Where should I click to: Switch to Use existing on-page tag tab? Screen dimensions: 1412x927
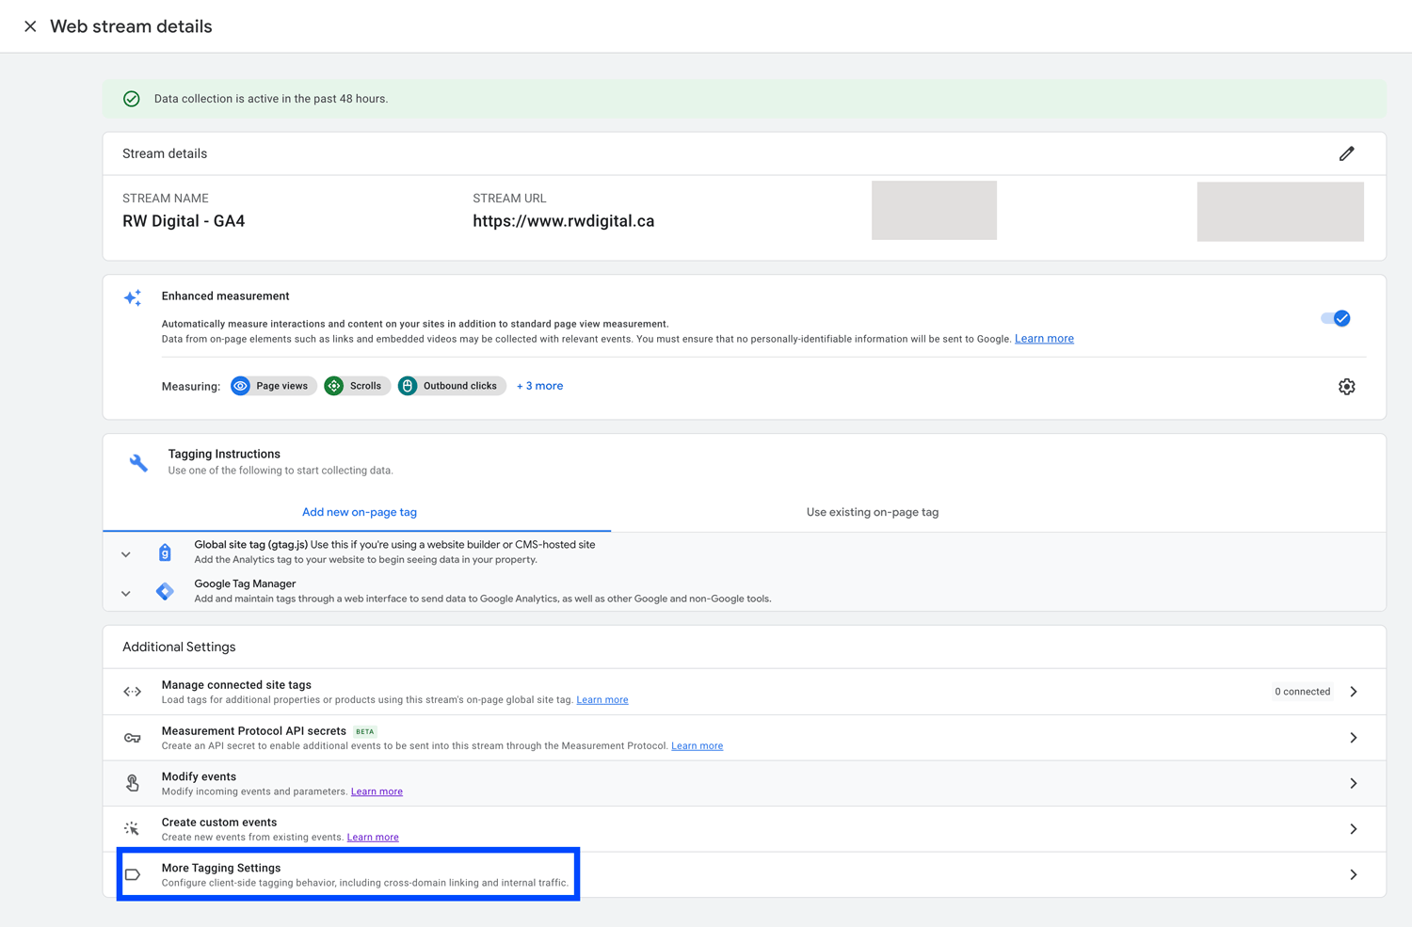click(x=872, y=512)
